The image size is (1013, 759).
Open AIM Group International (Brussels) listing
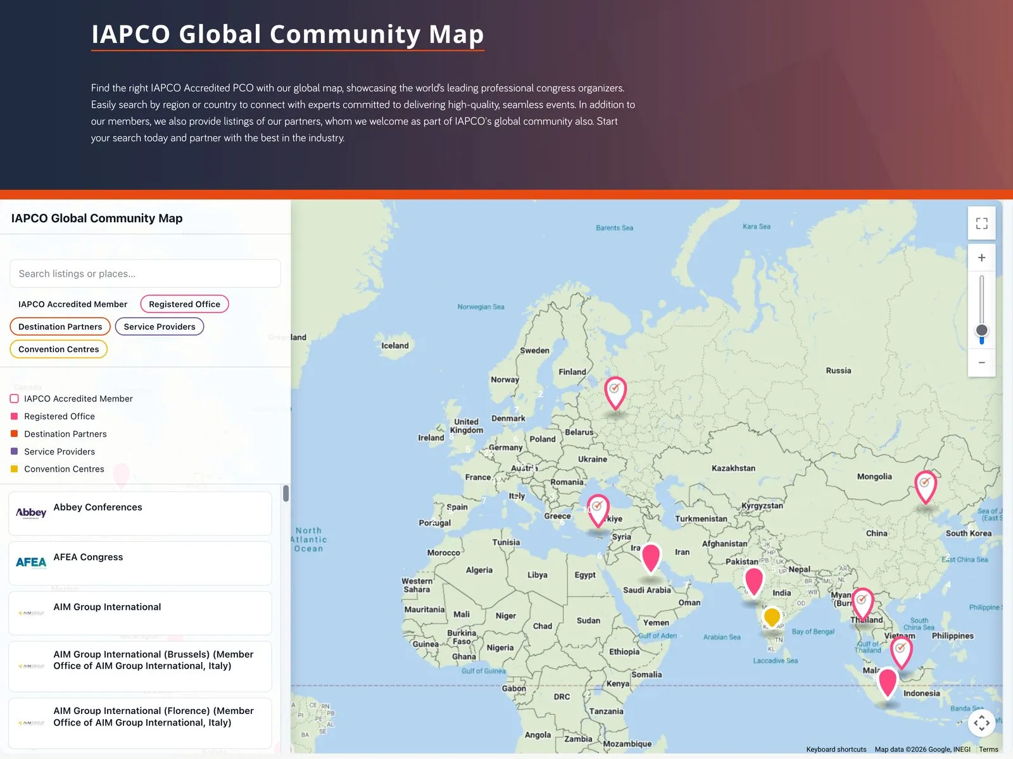point(140,667)
